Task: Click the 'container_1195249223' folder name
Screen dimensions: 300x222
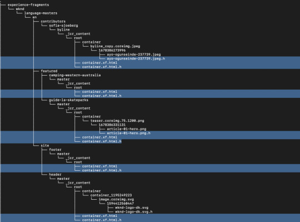Action: click(x=111, y=195)
